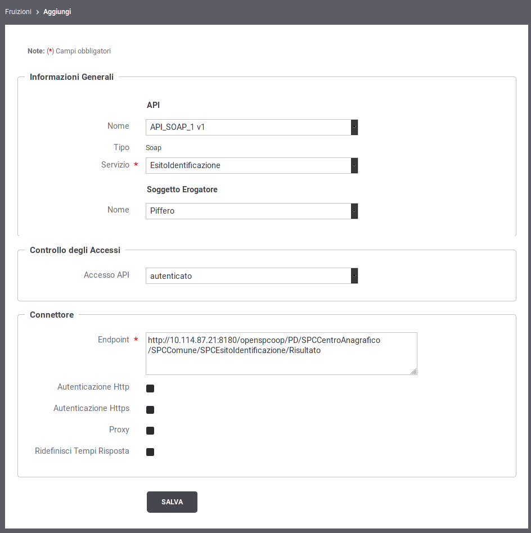Click the Accesso API dropdown arrow

point(354,275)
